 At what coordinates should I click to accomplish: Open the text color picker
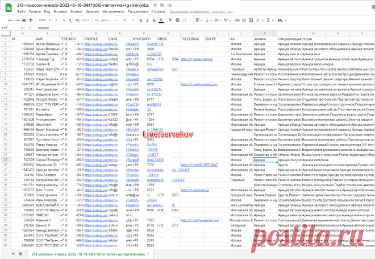[161, 20]
